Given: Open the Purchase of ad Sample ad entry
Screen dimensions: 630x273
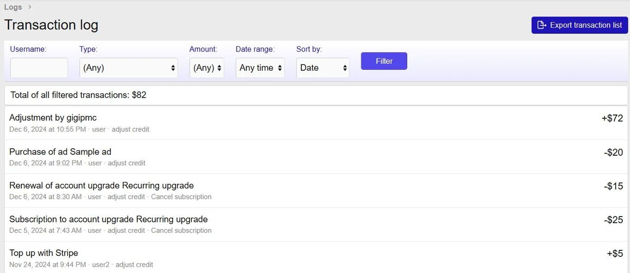Looking at the screenshot, I should 60,152.
